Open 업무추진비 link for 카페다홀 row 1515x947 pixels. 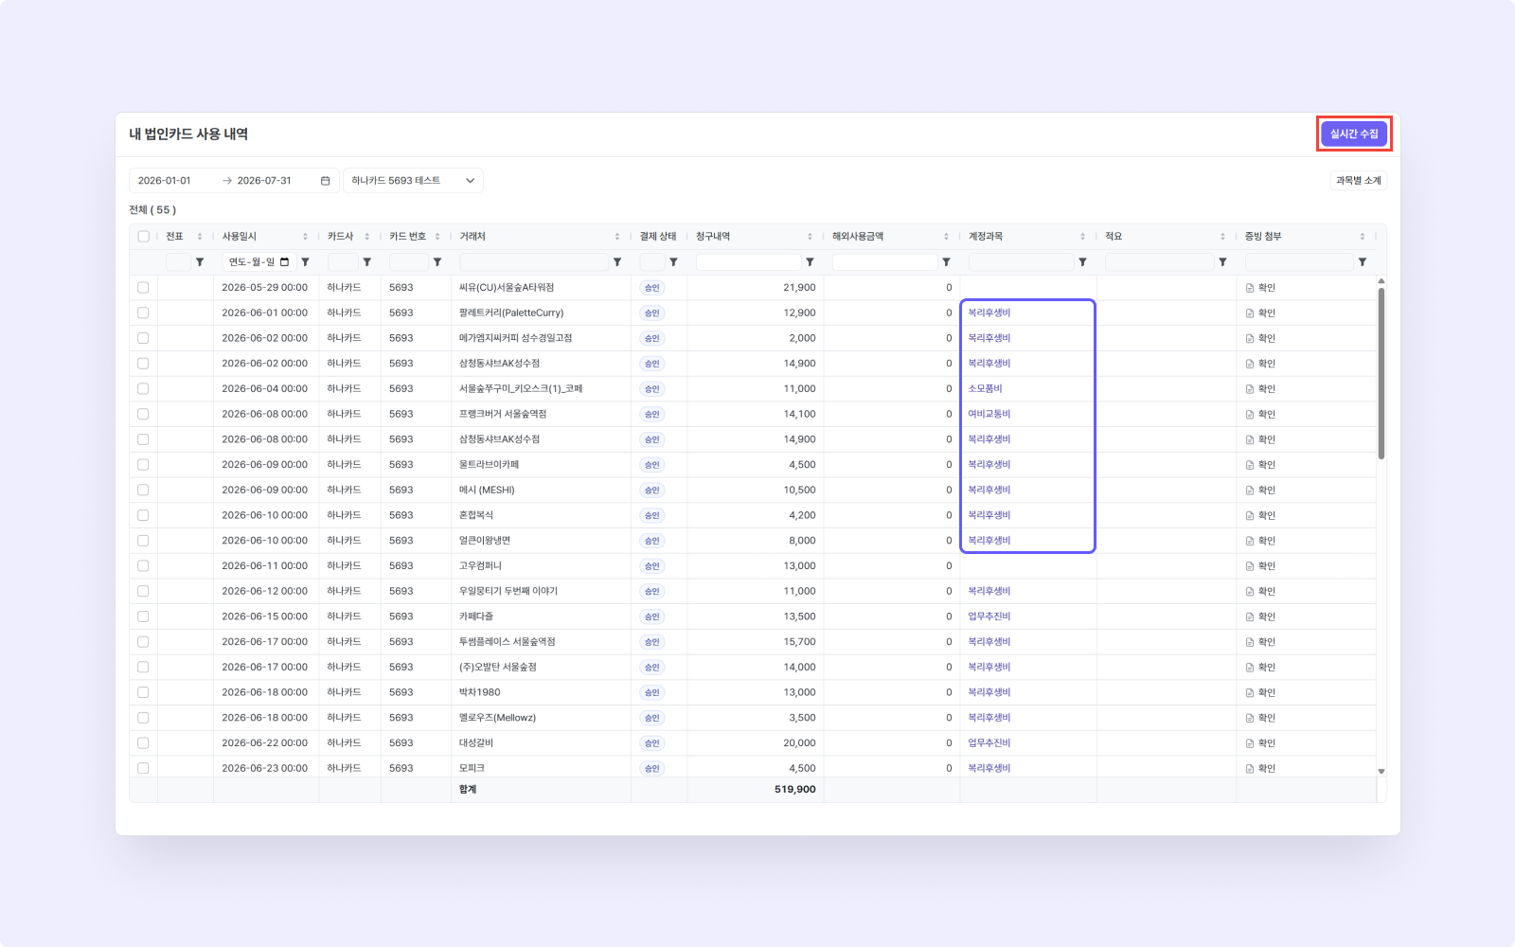(x=989, y=616)
